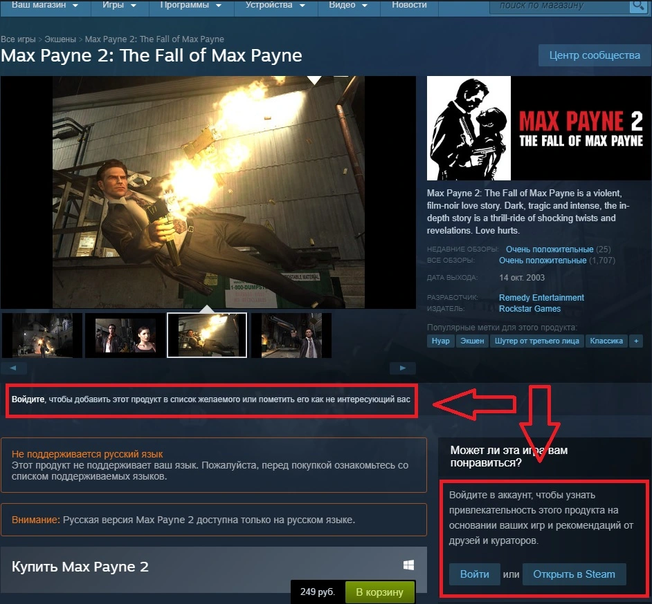Open the Новости tab

pyautogui.click(x=409, y=6)
